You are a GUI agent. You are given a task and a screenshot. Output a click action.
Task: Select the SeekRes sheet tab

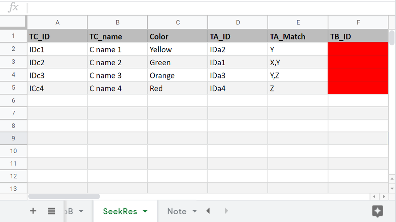tap(120, 211)
